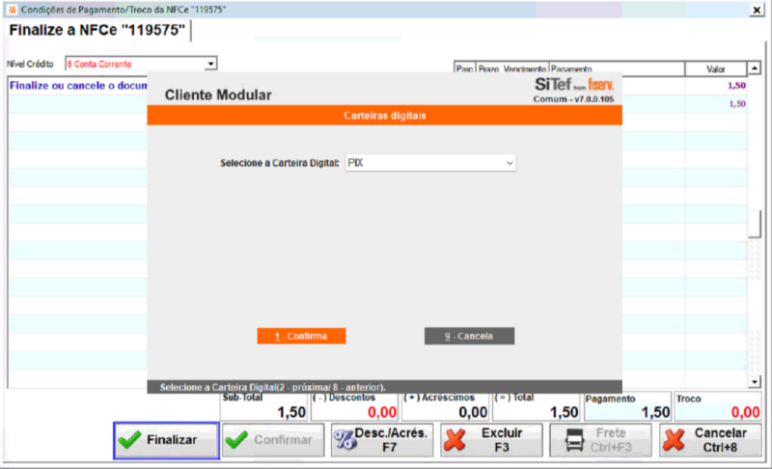772x469 pixels.
Task: Click second 1,50 value in Valor column
Action: tap(737, 104)
